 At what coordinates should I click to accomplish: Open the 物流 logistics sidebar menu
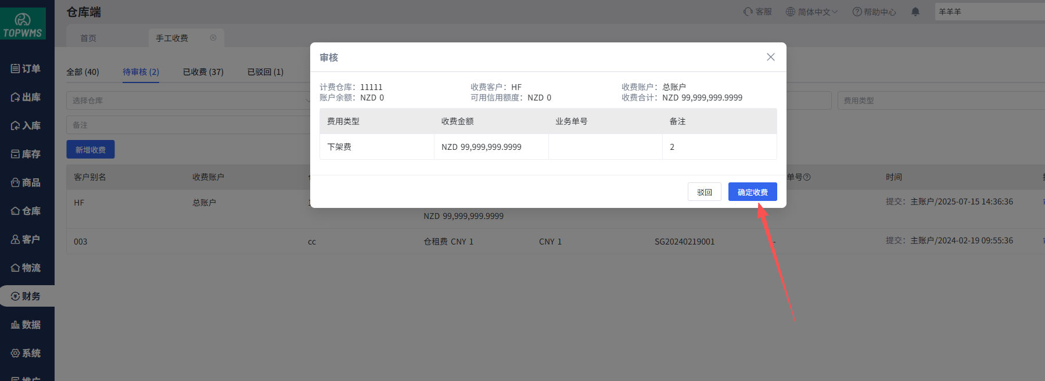click(x=26, y=268)
